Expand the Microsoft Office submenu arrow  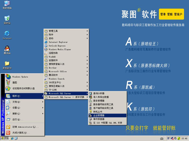click(87, 71)
